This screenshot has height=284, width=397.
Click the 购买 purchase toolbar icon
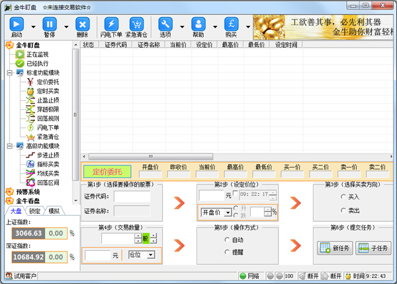click(231, 24)
